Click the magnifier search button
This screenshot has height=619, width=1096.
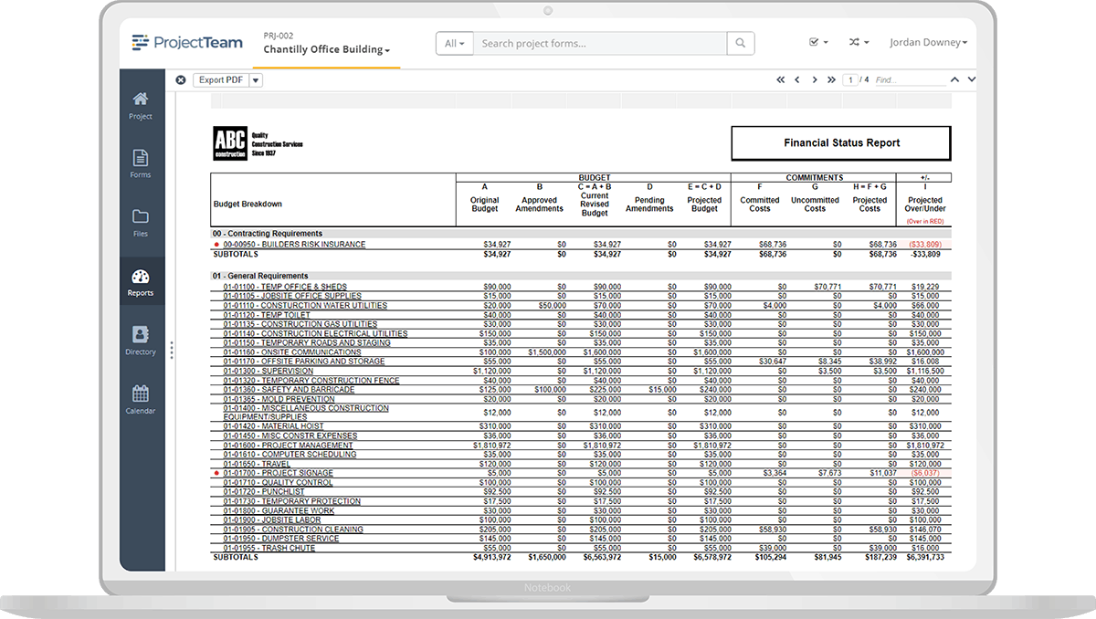(x=741, y=43)
